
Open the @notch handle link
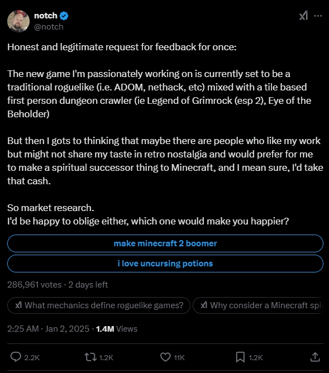49,27
